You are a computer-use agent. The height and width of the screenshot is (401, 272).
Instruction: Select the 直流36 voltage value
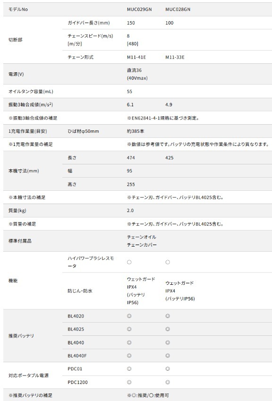click(x=134, y=70)
